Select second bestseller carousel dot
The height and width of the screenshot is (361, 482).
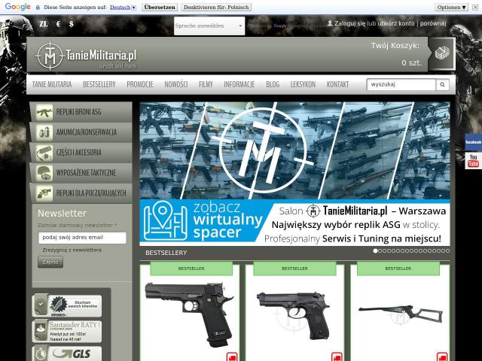(380, 250)
